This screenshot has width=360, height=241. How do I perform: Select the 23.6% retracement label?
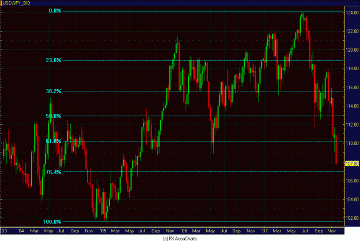[x=54, y=60]
